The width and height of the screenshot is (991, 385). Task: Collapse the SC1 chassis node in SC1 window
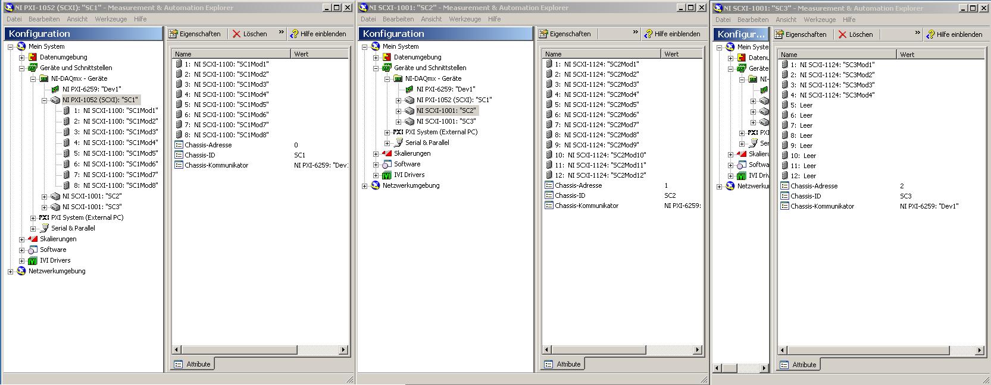[x=44, y=100]
